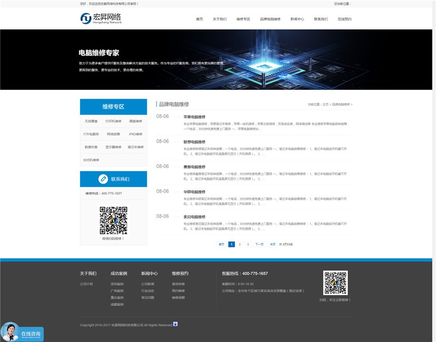Click the paw icon after the copyright text
This screenshot has width=436, height=342.
pos(175,324)
